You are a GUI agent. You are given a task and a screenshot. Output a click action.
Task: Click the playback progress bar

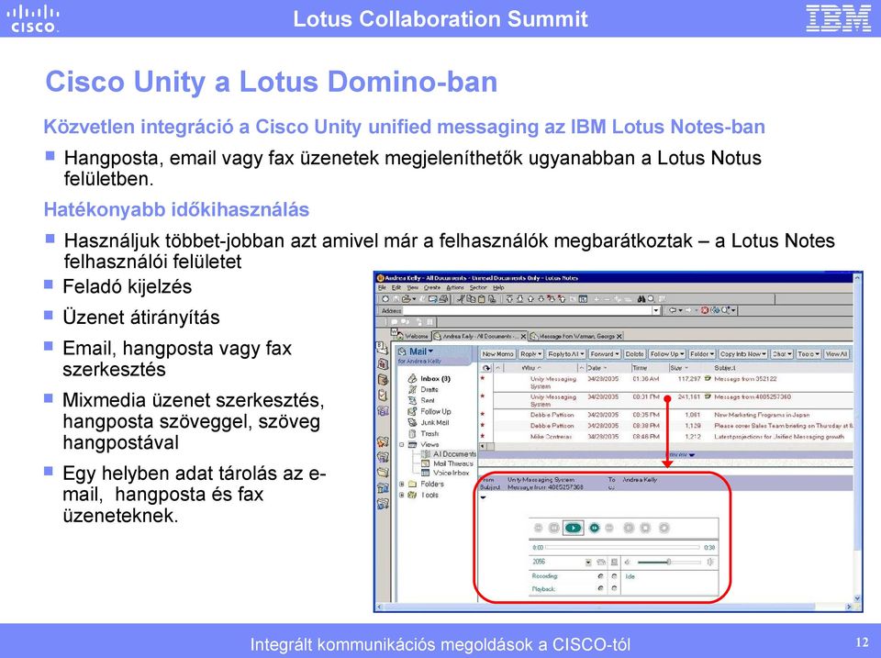point(622,547)
